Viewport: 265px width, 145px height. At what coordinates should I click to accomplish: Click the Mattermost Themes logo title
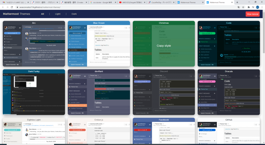(17, 14)
